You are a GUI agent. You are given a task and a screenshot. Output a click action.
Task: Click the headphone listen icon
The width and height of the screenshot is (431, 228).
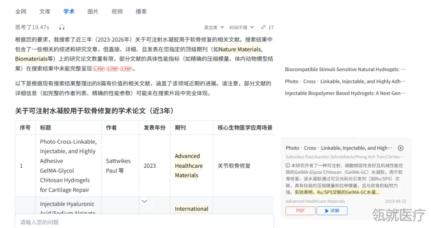[62, 27]
